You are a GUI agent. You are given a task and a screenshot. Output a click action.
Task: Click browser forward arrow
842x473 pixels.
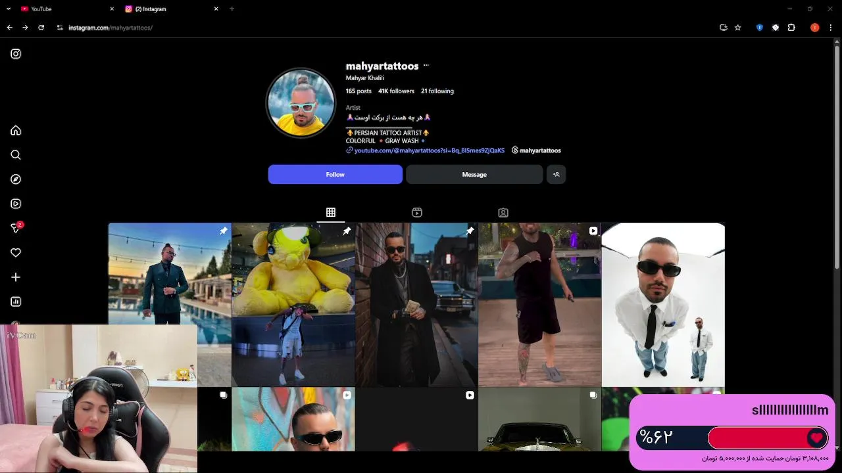(25, 28)
